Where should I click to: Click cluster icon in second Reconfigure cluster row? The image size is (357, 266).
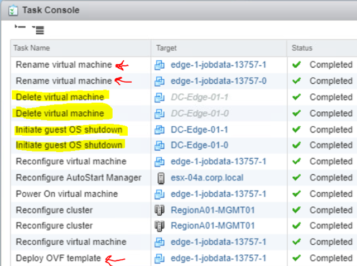pos(160,226)
